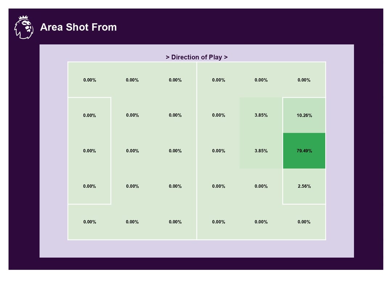Click the 0.00% zone left of 2.56%

pos(261,186)
